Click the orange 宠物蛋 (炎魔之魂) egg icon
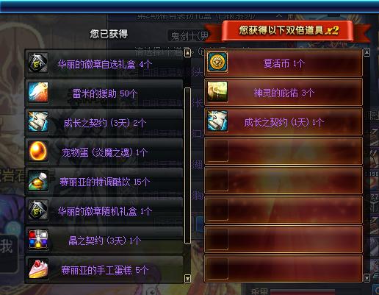379x295 pixels. pyautogui.click(x=38, y=151)
